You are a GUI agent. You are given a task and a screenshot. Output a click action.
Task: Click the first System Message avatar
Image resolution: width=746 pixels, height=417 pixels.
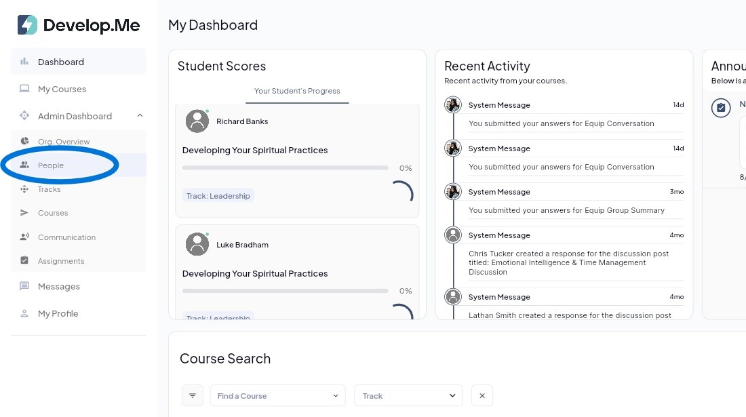[x=453, y=105]
